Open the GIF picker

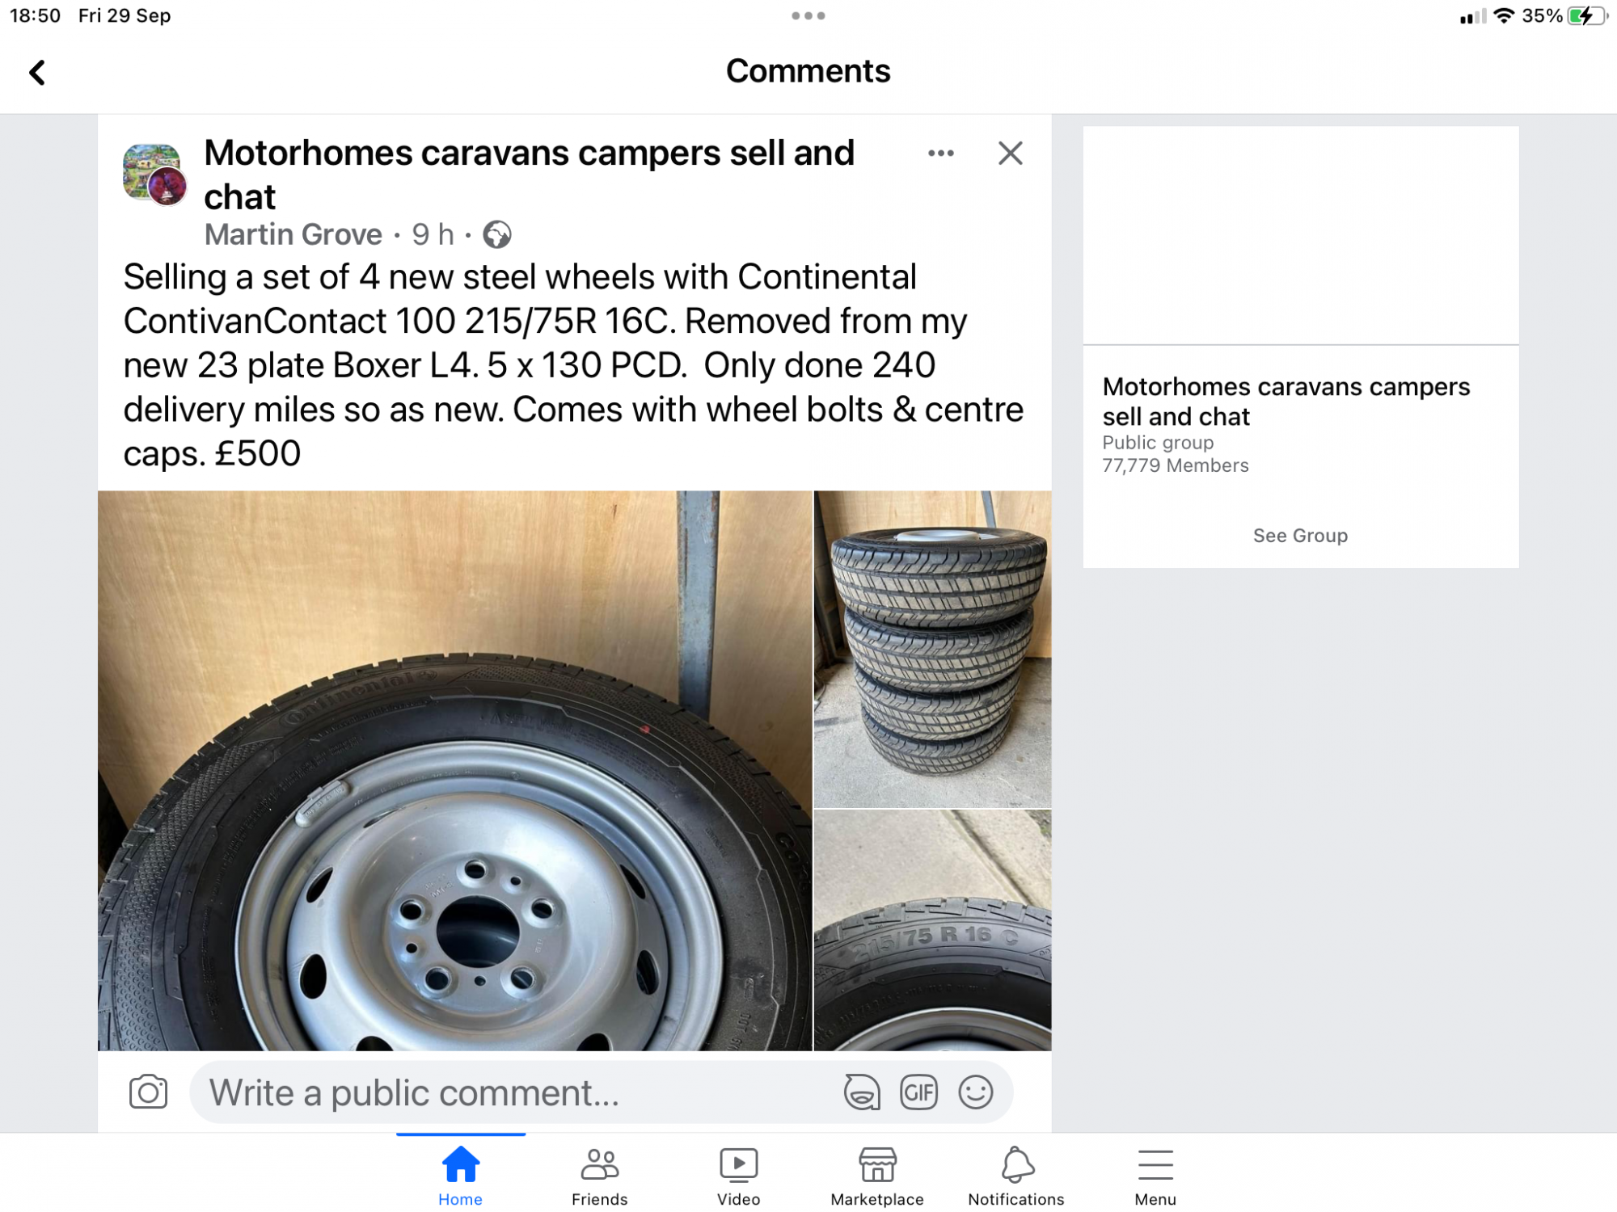[918, 1092]
